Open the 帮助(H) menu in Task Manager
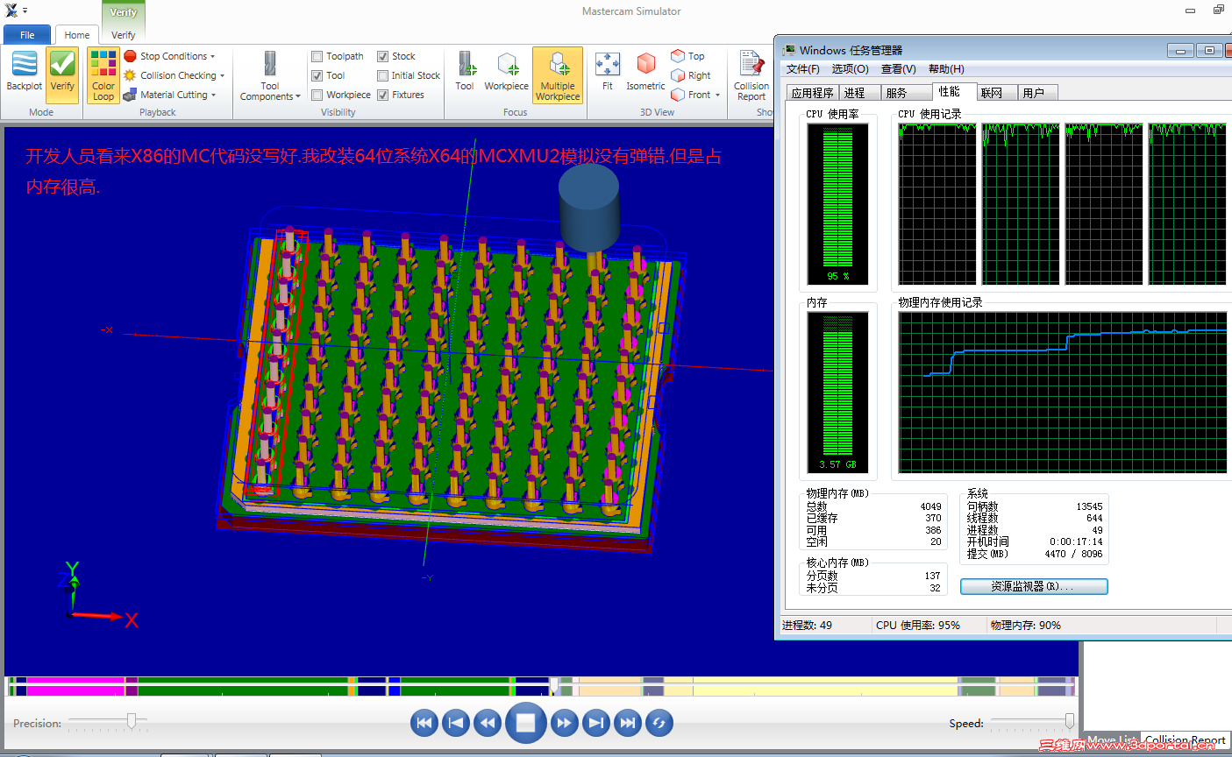This screenshot has height=757, width=1232. pyautogui.click(x=946, y=69)
